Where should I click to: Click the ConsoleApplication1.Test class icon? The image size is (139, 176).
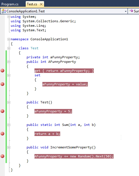pos(4,11)
